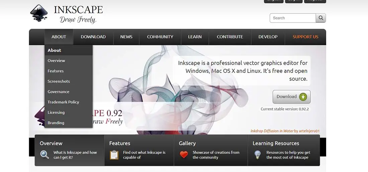Open the artelnjeru01 author link
The width and height of the screenshot is (368, 172).
(309, 131)
